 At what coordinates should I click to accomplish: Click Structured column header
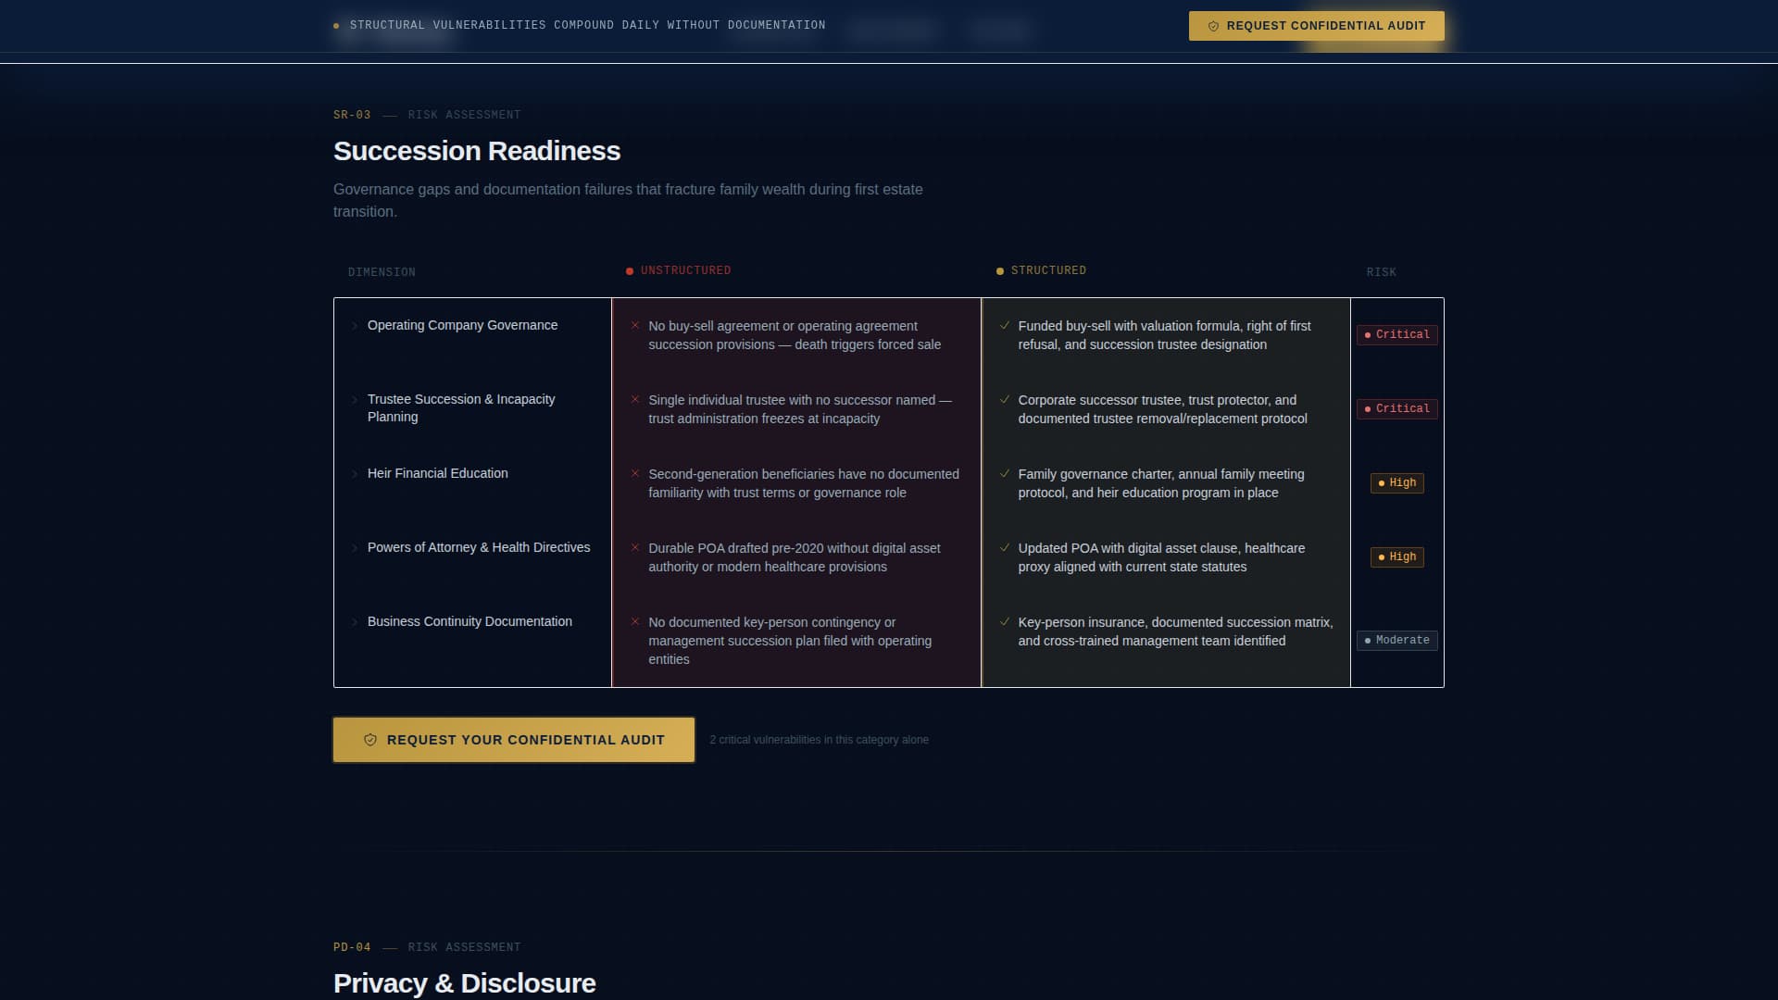1048,270
